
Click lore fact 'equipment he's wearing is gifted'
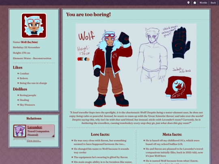[101, 157]
